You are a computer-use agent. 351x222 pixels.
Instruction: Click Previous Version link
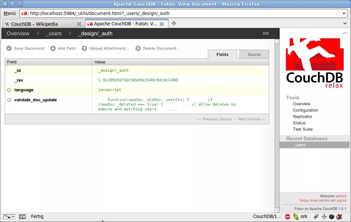click(x=215, y=119)
